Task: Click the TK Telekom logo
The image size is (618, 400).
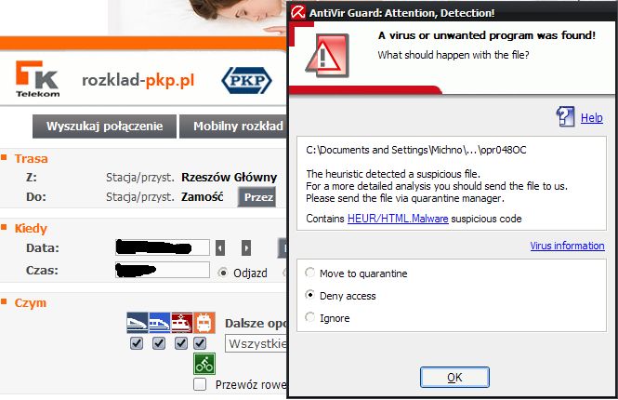Action: [x=37, y=79]
